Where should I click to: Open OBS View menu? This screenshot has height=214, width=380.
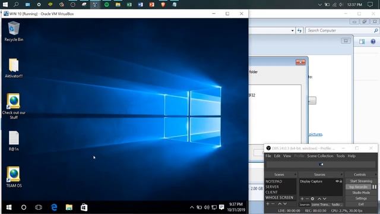coord(287,156)
